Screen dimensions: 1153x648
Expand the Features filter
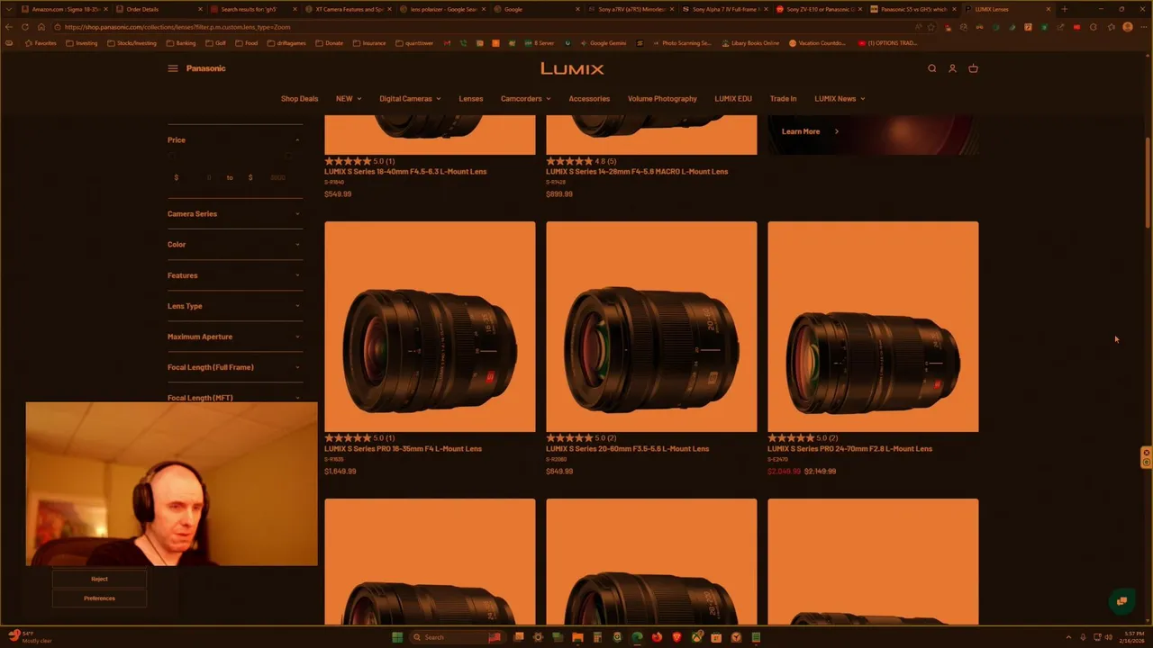[234, 275]
